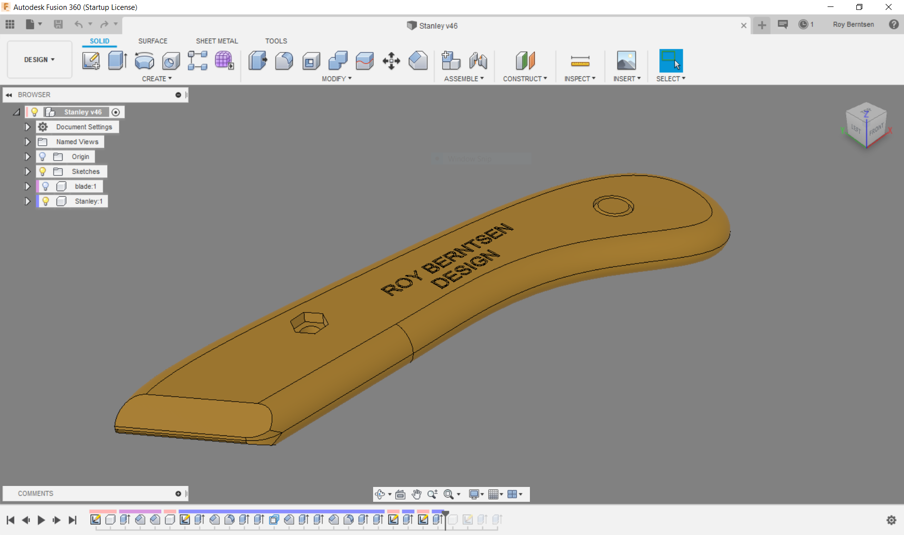This screenshot has height=535, width=904.
Task: Open the Data Panel grid icon
Action: click(10, 24)
